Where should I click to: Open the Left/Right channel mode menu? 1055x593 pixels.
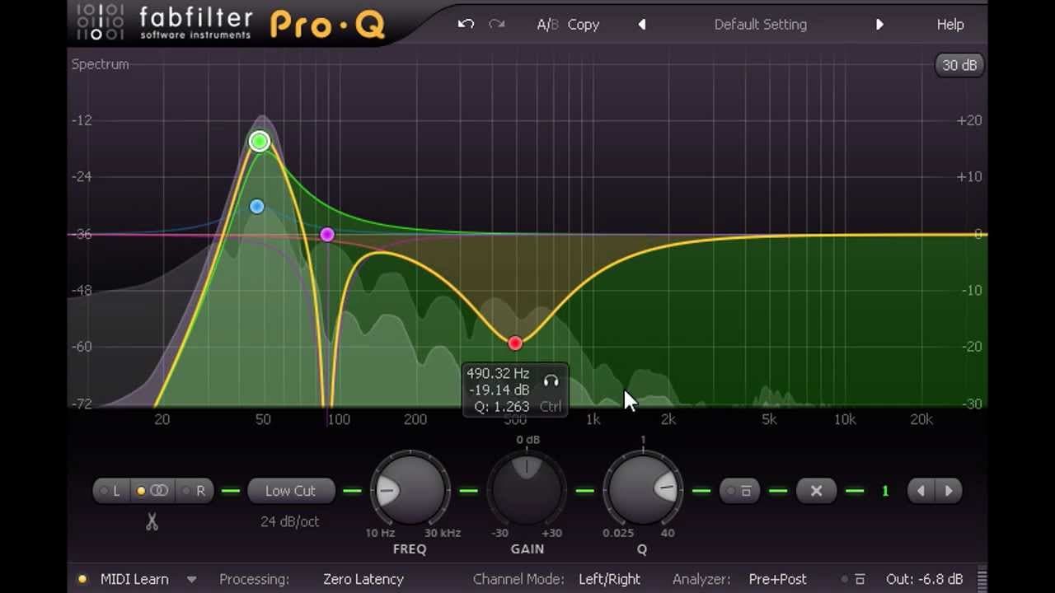(x=609, y=579)
